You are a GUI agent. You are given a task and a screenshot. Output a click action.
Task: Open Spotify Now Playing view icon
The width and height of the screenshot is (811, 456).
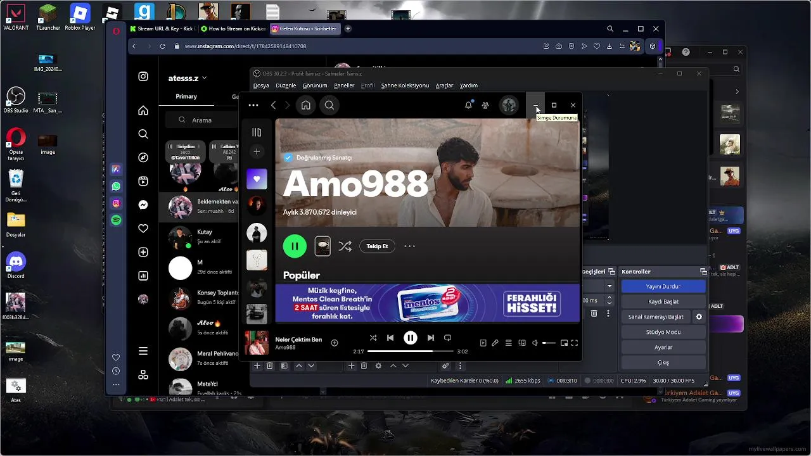pos(483,343)
